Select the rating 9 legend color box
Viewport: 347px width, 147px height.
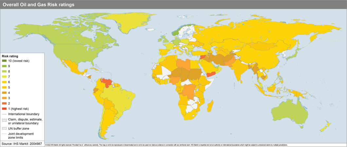click(4, 66)
